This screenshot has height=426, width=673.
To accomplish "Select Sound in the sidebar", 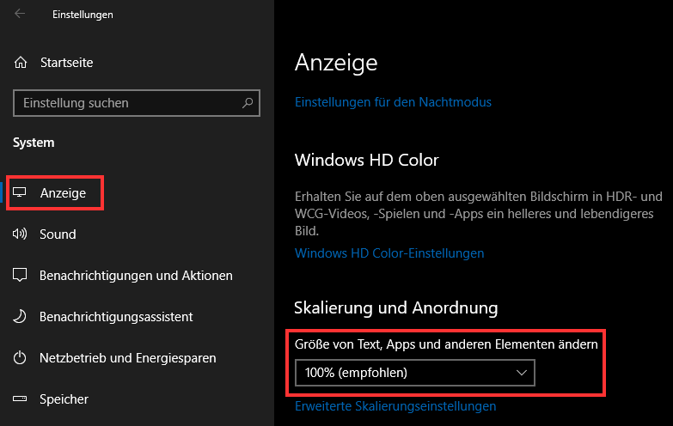I will tap(58, 234).
